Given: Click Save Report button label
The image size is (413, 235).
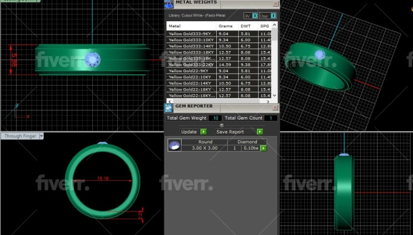Looking at the screenshot, I should (230, 132).
